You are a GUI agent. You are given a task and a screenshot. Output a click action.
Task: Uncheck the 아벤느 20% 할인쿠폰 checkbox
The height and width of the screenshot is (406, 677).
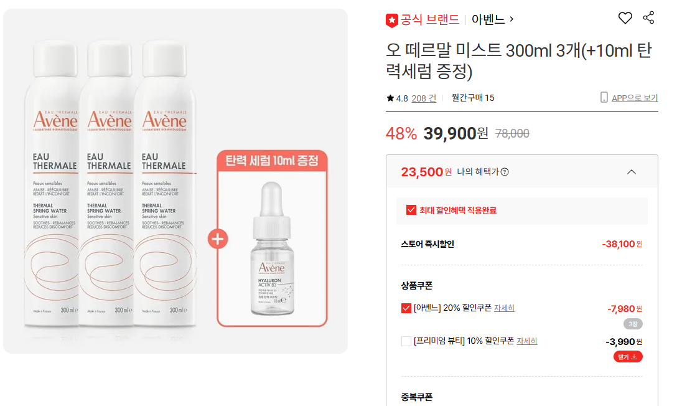[406, 308]
